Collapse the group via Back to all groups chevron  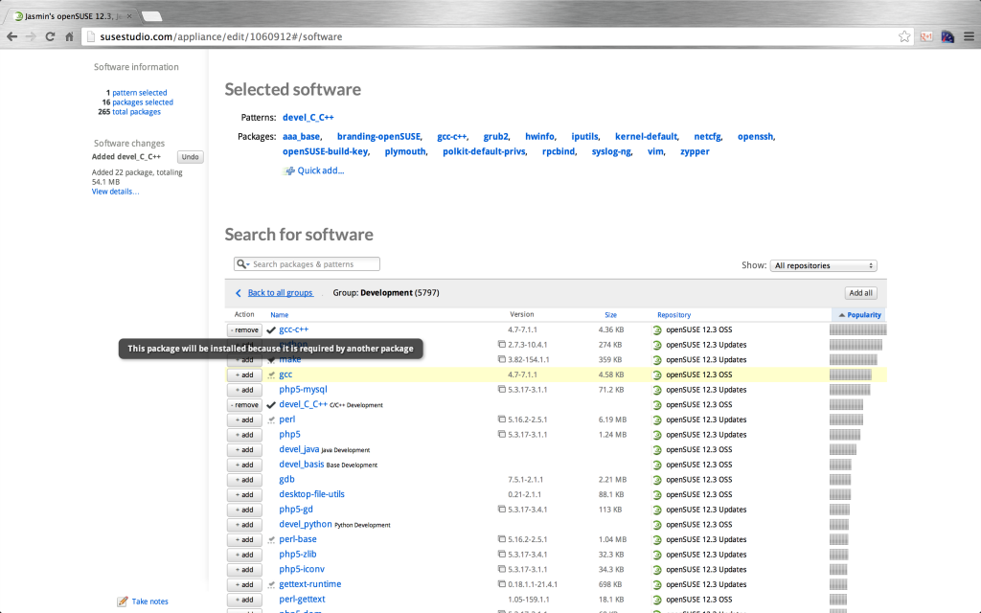point(239,292)
